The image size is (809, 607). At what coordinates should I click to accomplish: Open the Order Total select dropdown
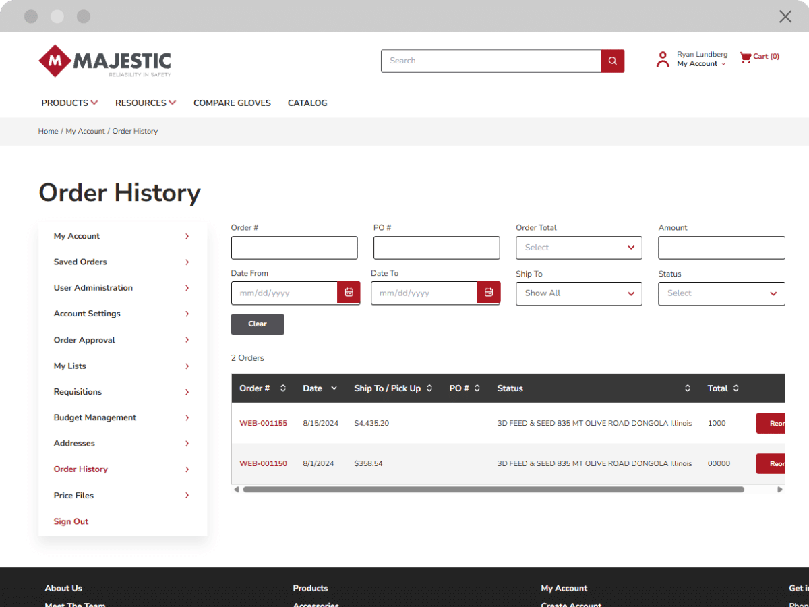click(x=578, y=248)
